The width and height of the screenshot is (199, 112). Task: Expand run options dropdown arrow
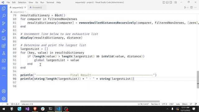click(x=188, y=7)
